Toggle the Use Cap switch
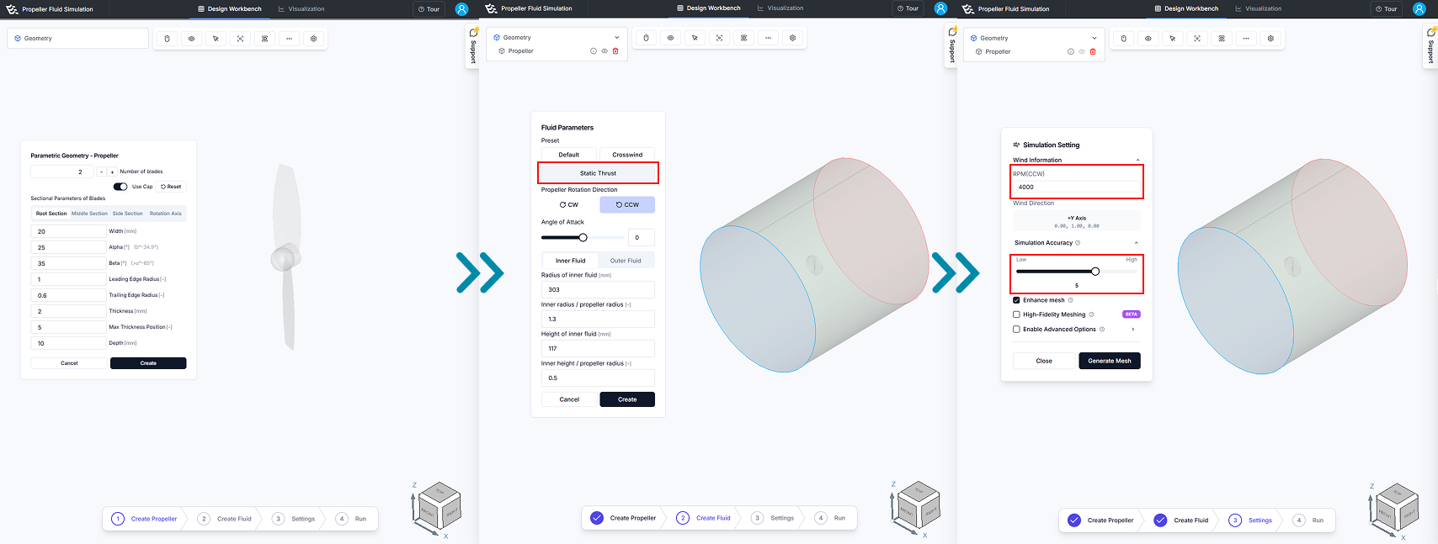The height and width of the screenshot is (544, 1438). 120,187
